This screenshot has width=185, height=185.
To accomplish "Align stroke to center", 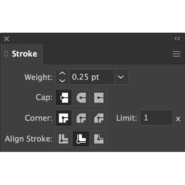I will point(64,139).
